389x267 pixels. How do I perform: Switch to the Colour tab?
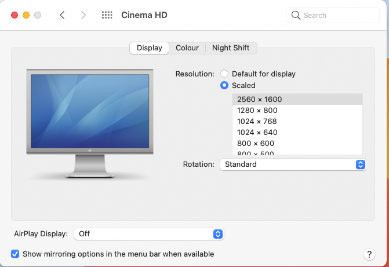[187, 48]
